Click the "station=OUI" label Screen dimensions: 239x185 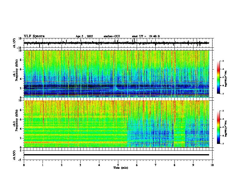[112, 36]
